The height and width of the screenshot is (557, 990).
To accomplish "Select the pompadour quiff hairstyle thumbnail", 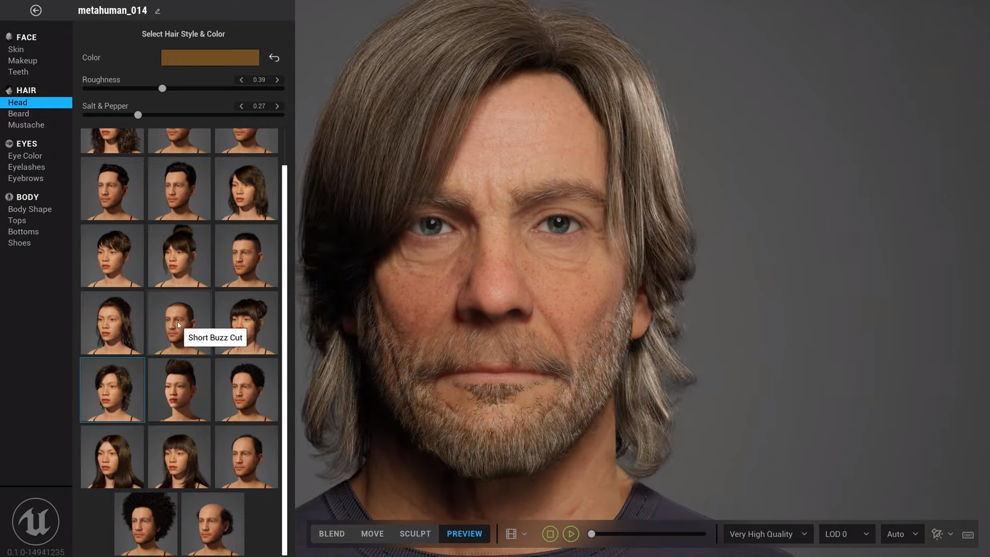I will (179, 390).
